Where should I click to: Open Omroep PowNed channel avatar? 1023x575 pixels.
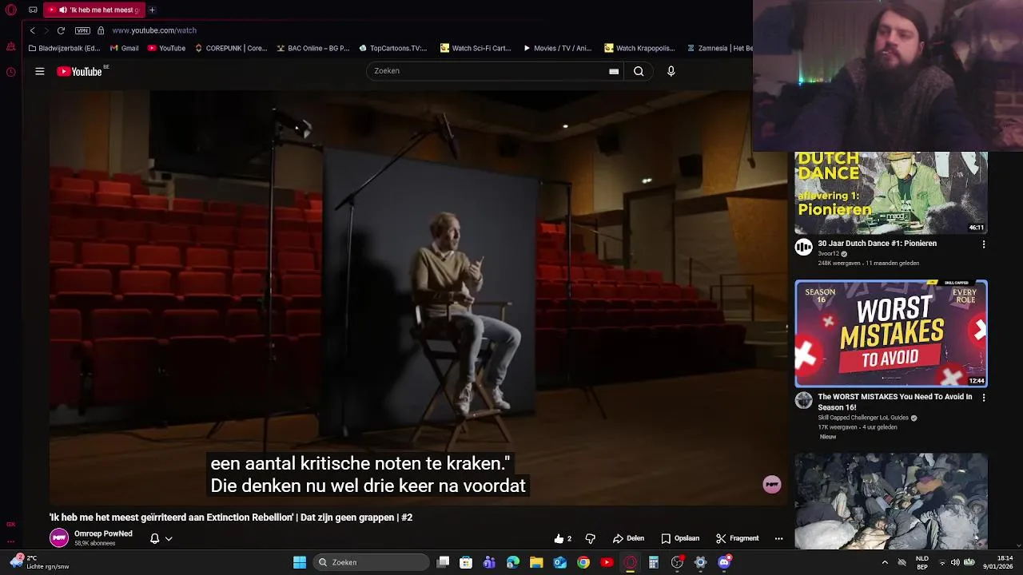tap(59, 537)
